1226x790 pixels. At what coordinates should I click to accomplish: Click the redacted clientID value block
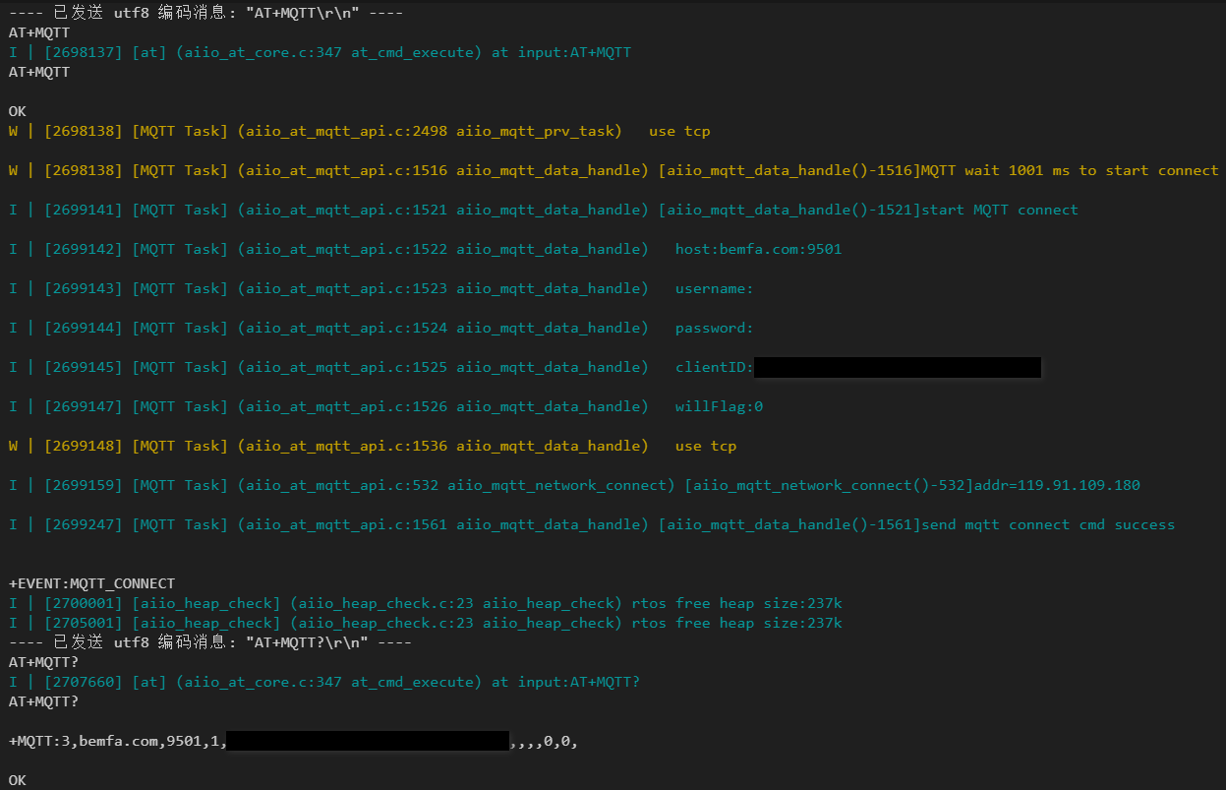pyautogui.click(x=897, y=368)
